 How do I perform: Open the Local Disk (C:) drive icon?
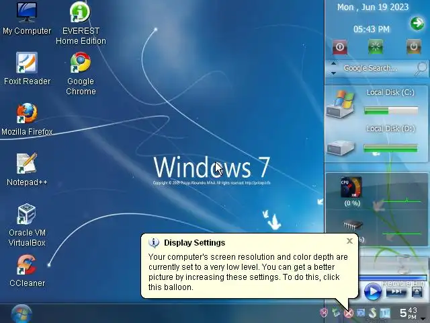pos(341,104)
